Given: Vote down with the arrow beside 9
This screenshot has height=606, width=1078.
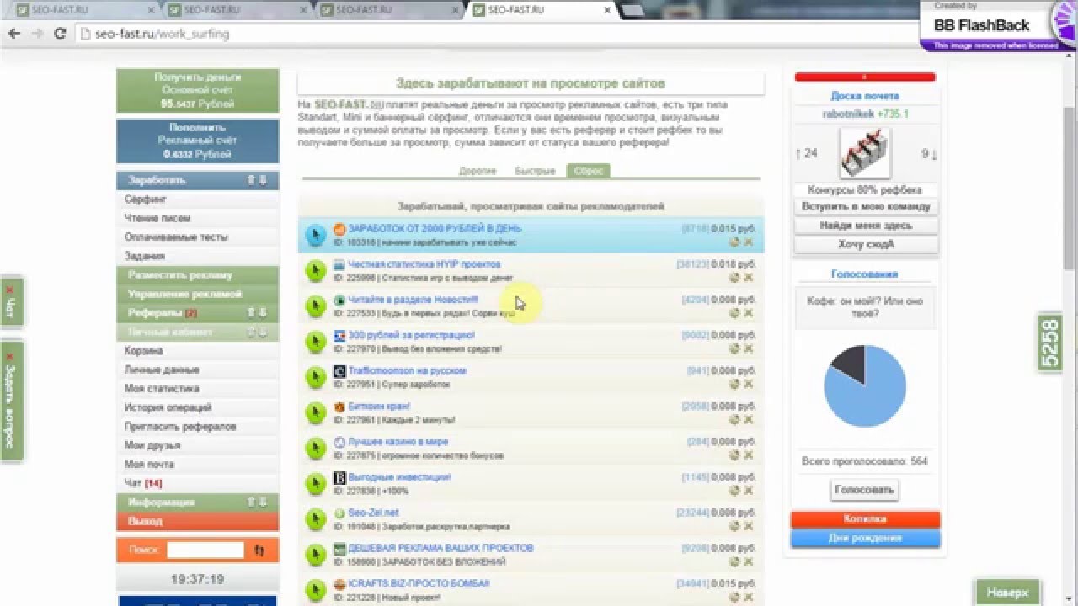Looking at the screenshot, I should coord(934,154).
